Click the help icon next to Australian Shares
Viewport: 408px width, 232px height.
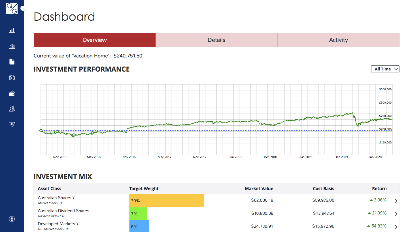coord(74,198)
